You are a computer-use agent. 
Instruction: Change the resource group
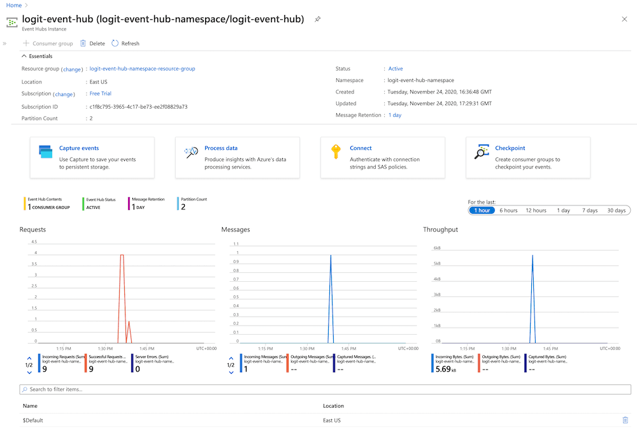tap(72, 69)
